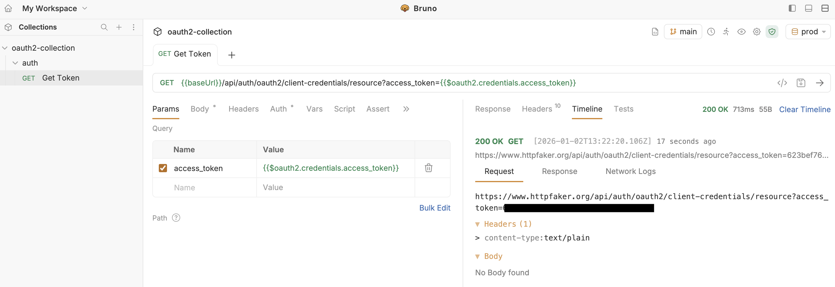
Task: View request history via the clock icon
Action: pos(711,31)
